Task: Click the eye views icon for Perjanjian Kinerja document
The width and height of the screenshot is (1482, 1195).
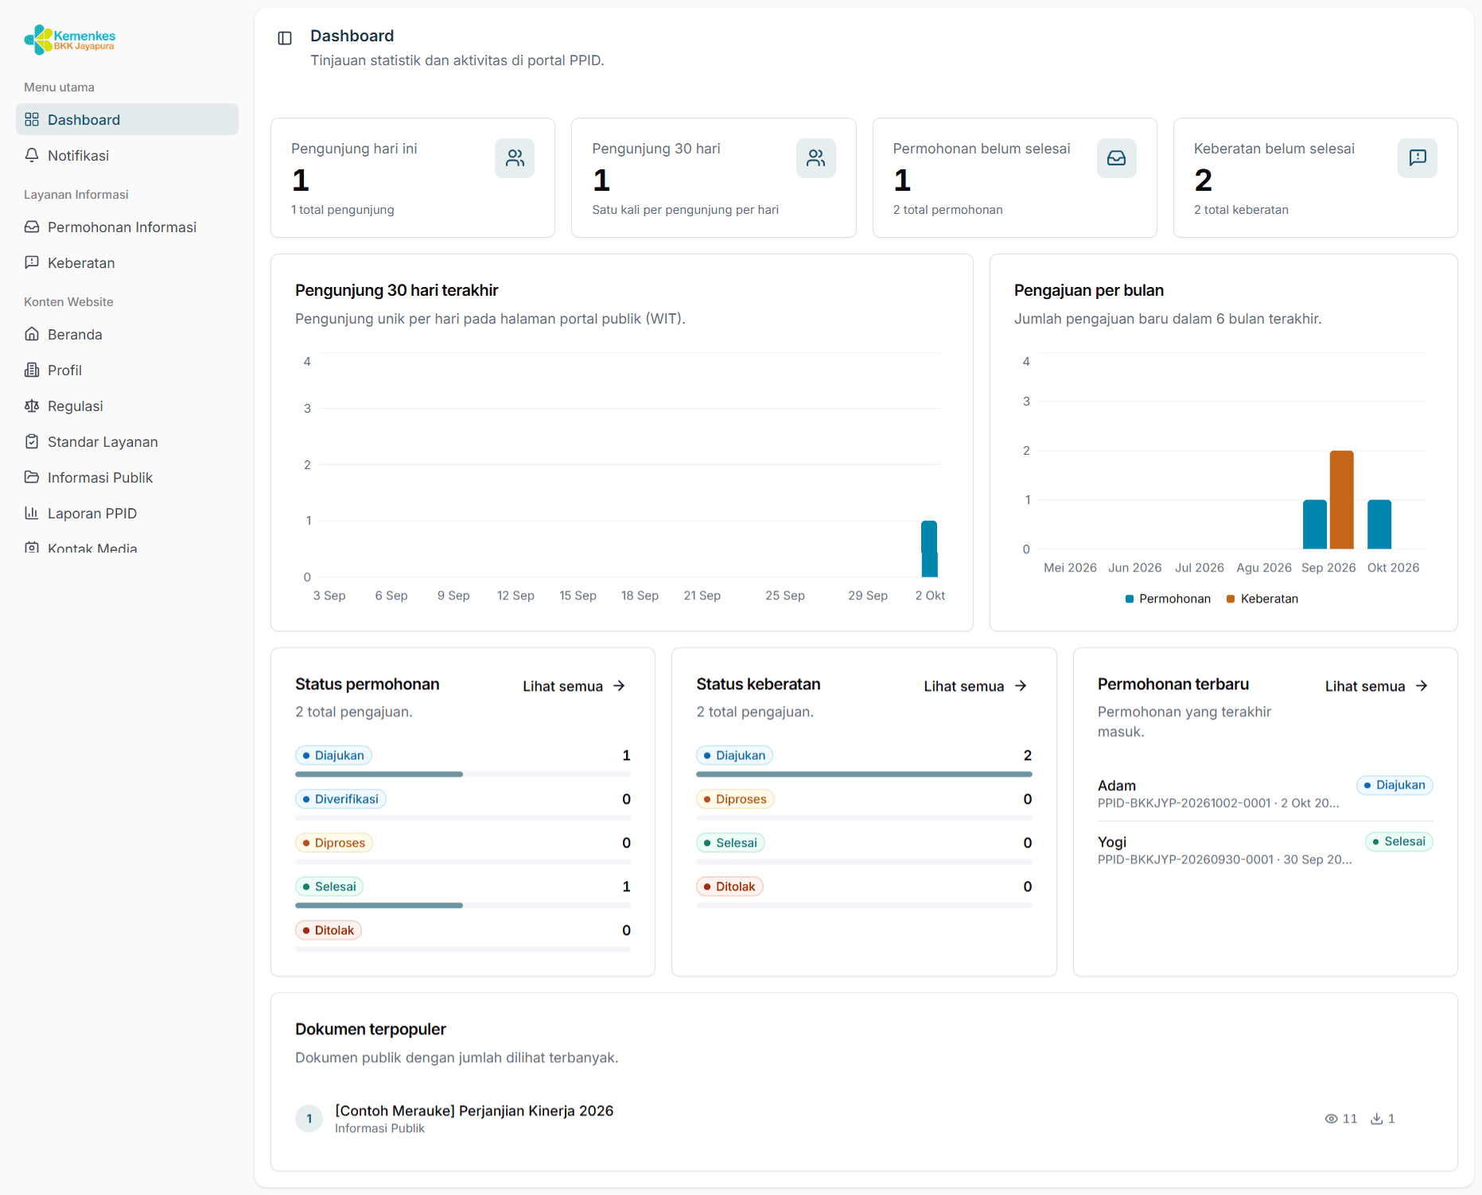Action: pos(1331,1119)
